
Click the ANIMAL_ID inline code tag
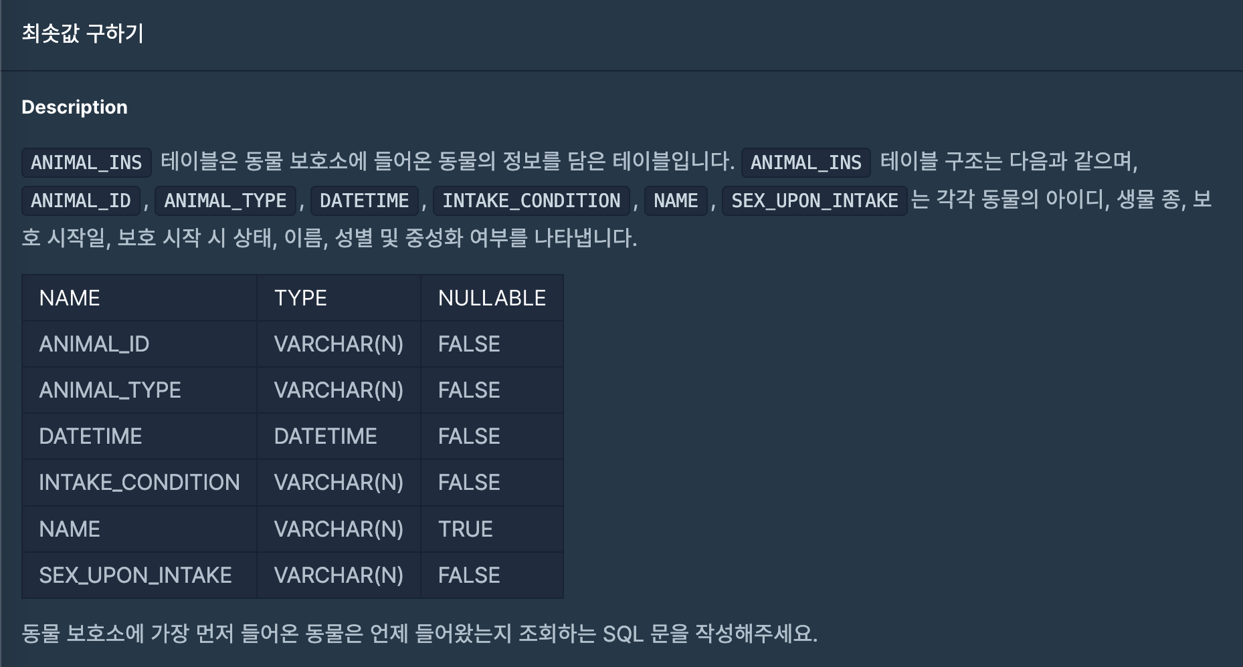[x=81, y=201]
